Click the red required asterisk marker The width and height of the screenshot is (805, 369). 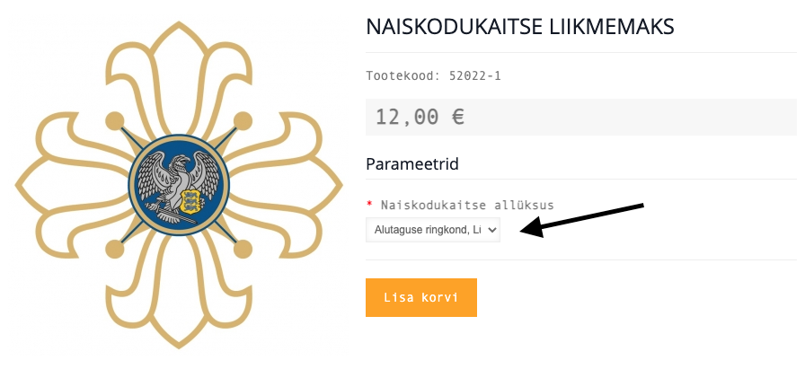[x=369, y=205]
